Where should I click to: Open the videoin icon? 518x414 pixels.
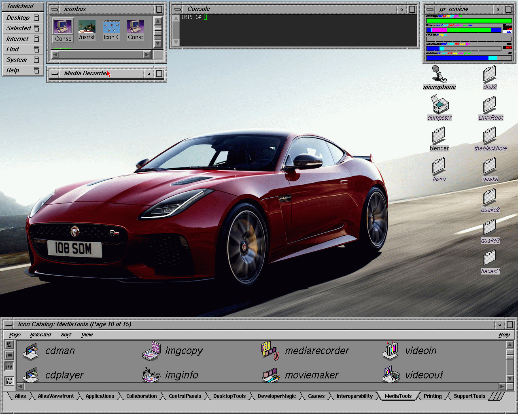[390, 351]
